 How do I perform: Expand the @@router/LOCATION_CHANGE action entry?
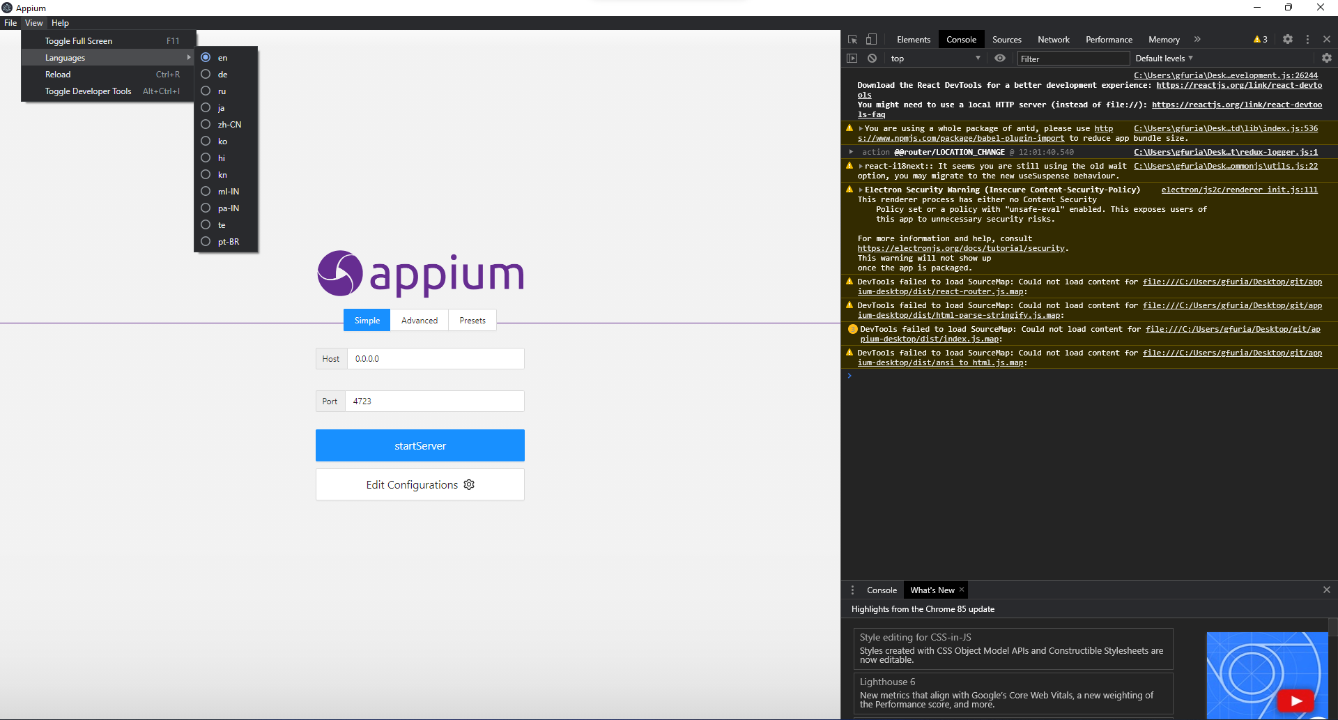[851, 152]
